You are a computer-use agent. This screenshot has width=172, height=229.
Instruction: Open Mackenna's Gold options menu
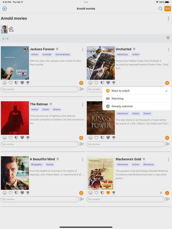pos(168,160)
